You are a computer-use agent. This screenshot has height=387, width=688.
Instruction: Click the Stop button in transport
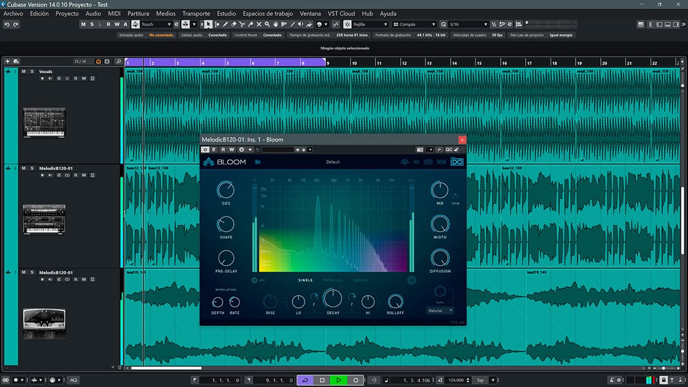pyautogui.click(x=322, y=380)
